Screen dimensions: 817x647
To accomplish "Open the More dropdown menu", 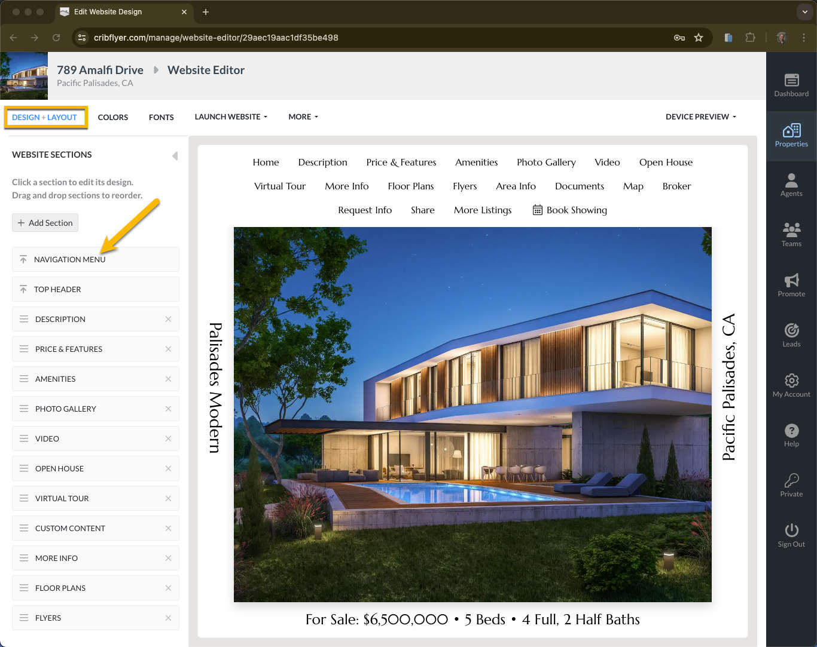I will (x=303, y=117).
